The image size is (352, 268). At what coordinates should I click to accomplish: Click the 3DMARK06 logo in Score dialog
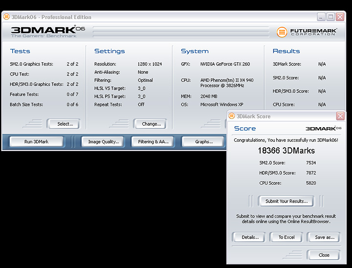pos(323,129)
